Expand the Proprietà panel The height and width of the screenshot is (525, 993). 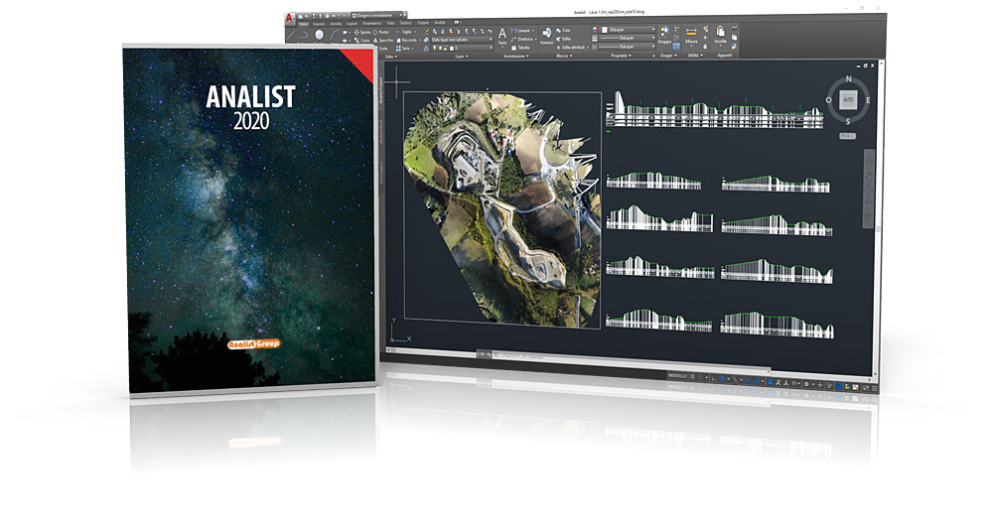[x=622, y=56]
